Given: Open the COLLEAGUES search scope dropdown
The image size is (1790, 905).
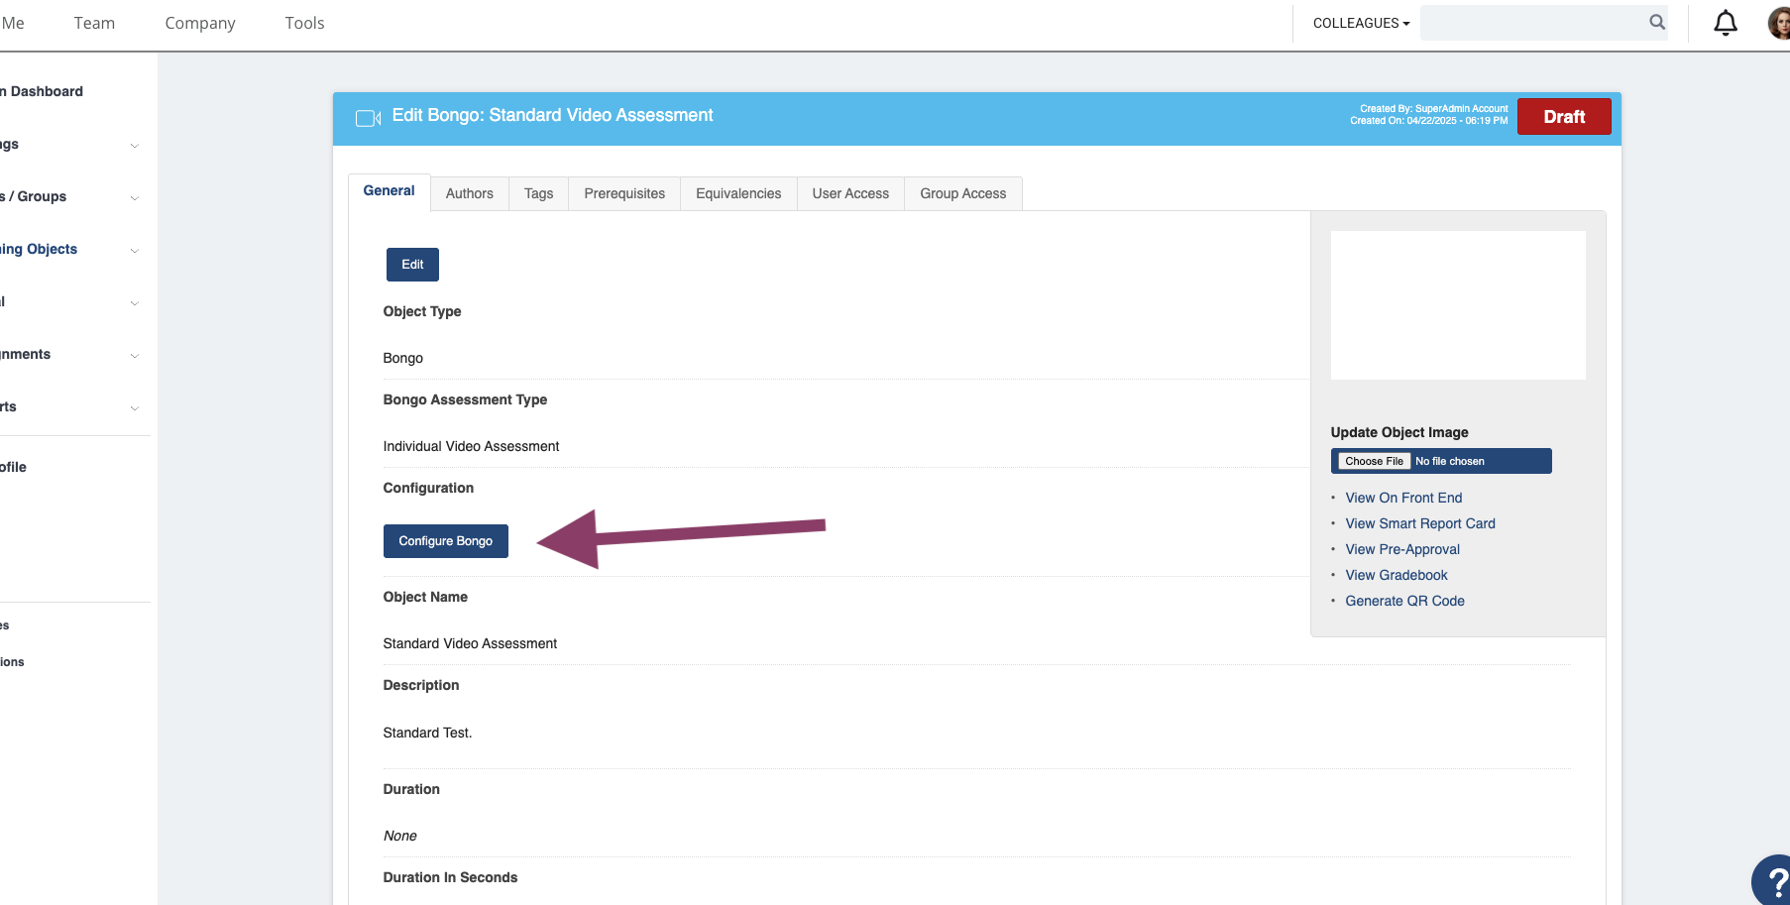Looking at the screenshot, I should point(1361,23).
